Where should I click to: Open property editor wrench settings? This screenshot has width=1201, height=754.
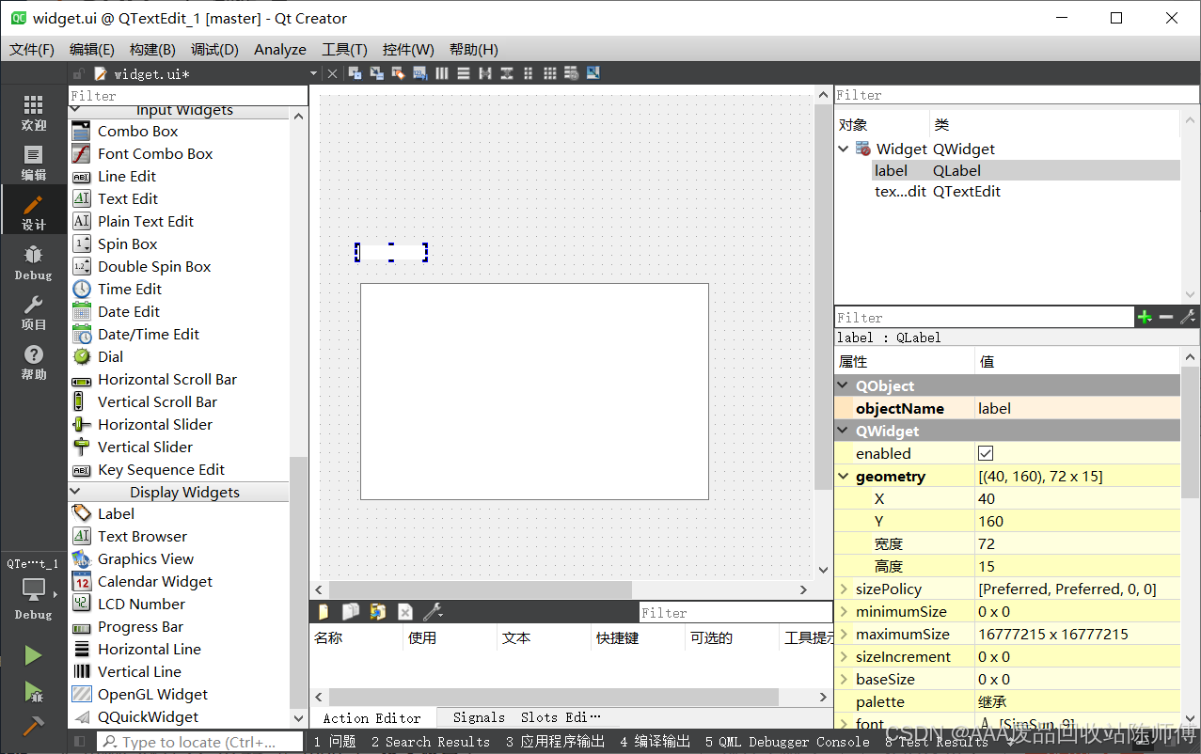(1188, 318)
